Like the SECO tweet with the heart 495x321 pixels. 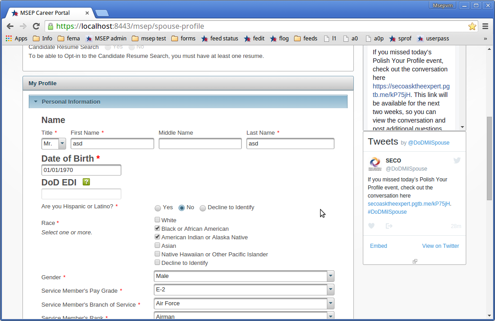[371, 226]
